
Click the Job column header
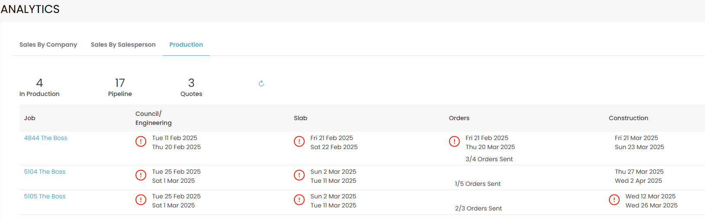(29, 118)
